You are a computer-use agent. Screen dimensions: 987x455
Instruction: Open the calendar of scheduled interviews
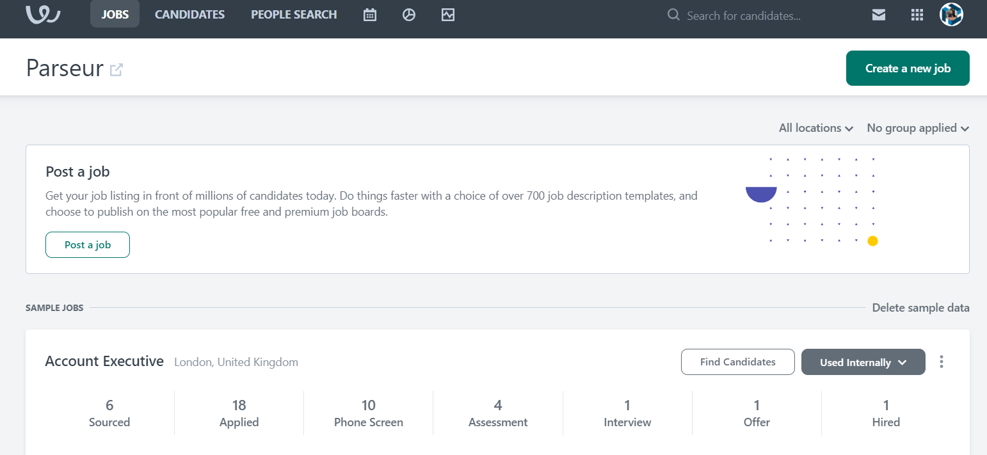click(x=370, y=14)
